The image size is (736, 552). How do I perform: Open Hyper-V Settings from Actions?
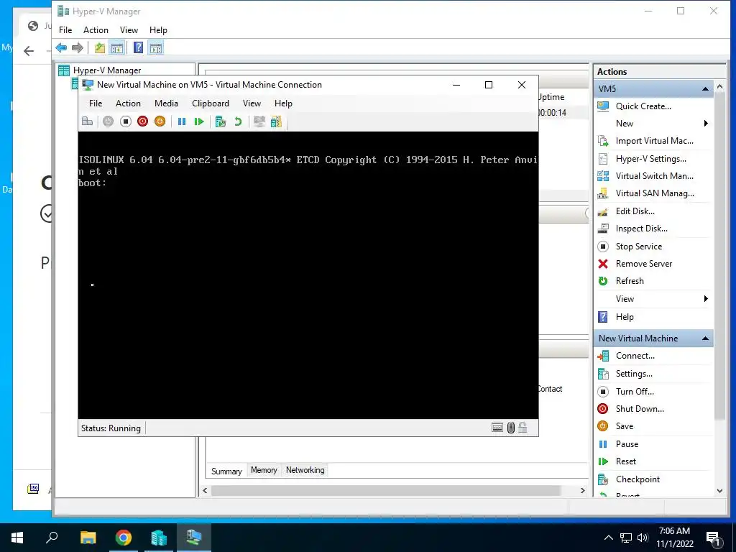pos(650,159)
